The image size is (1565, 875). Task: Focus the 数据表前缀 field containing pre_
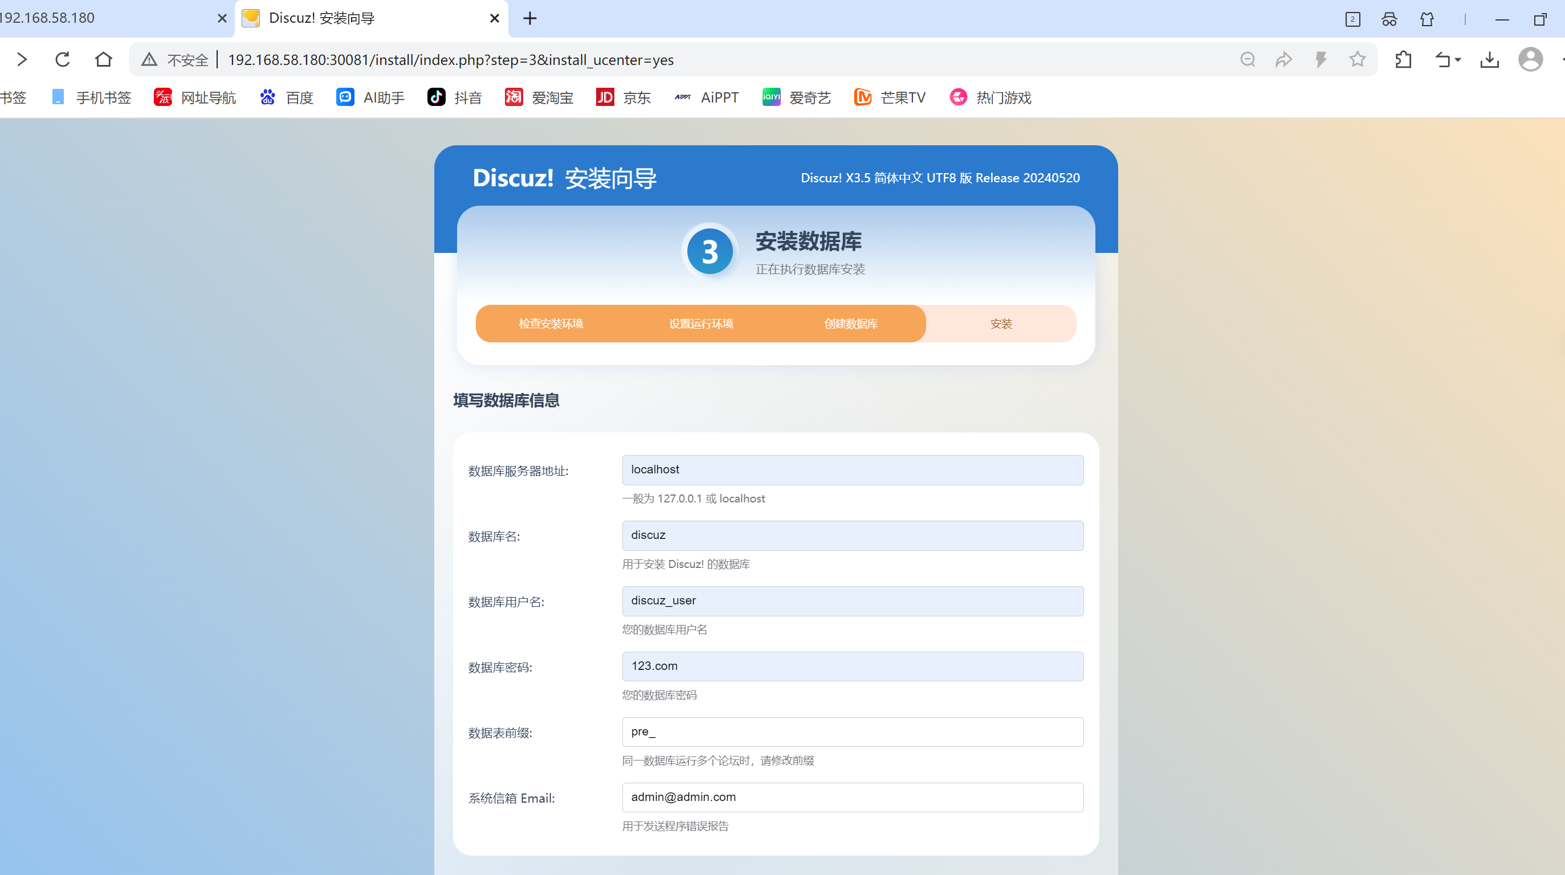pyautogui.click(x=853, y=733)
